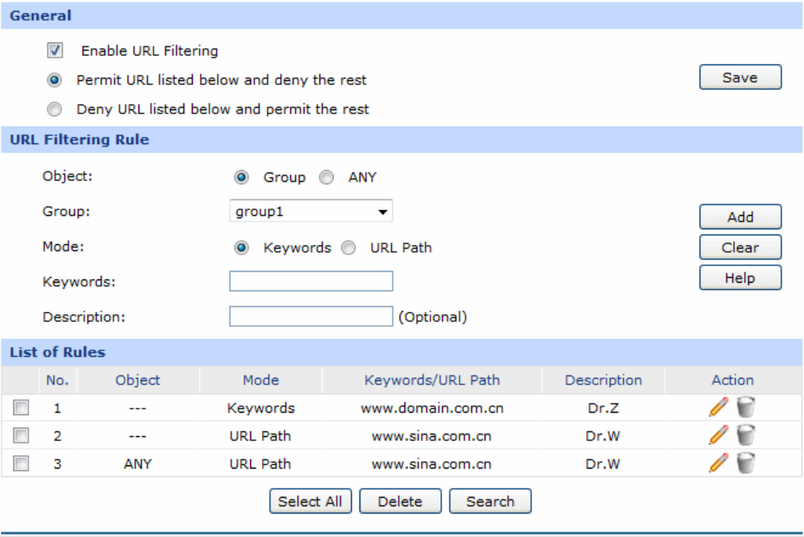Delete rule 2 with the trash icon

coord(746,435)
